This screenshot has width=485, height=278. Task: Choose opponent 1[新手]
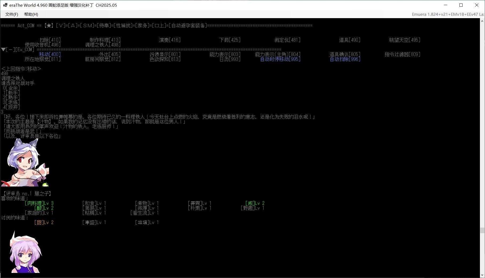tap(11, 93)
